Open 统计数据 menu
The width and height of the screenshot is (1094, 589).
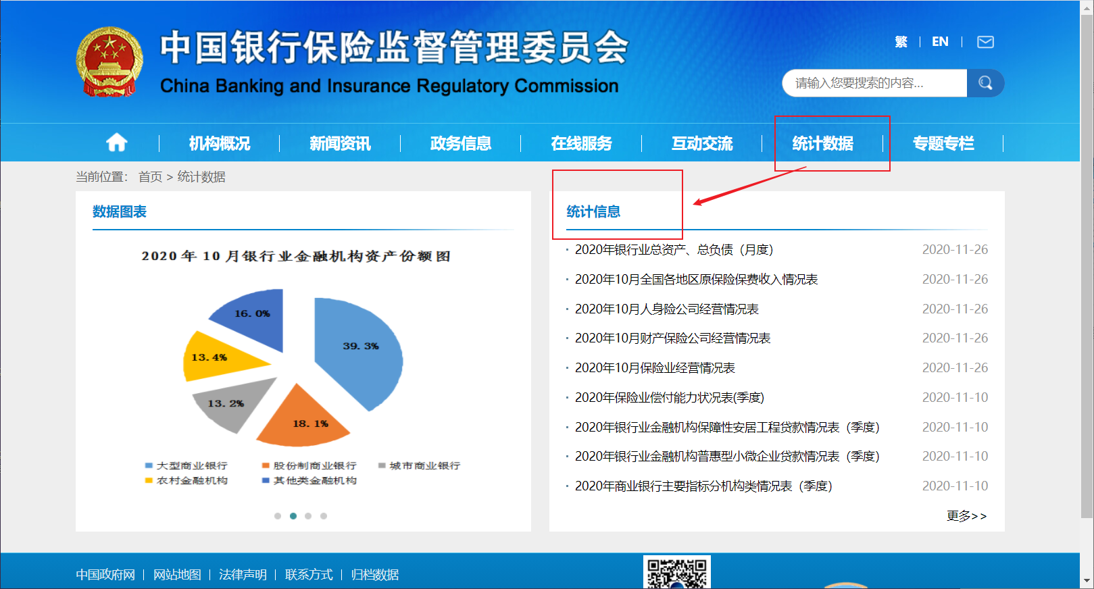(822, 143)
